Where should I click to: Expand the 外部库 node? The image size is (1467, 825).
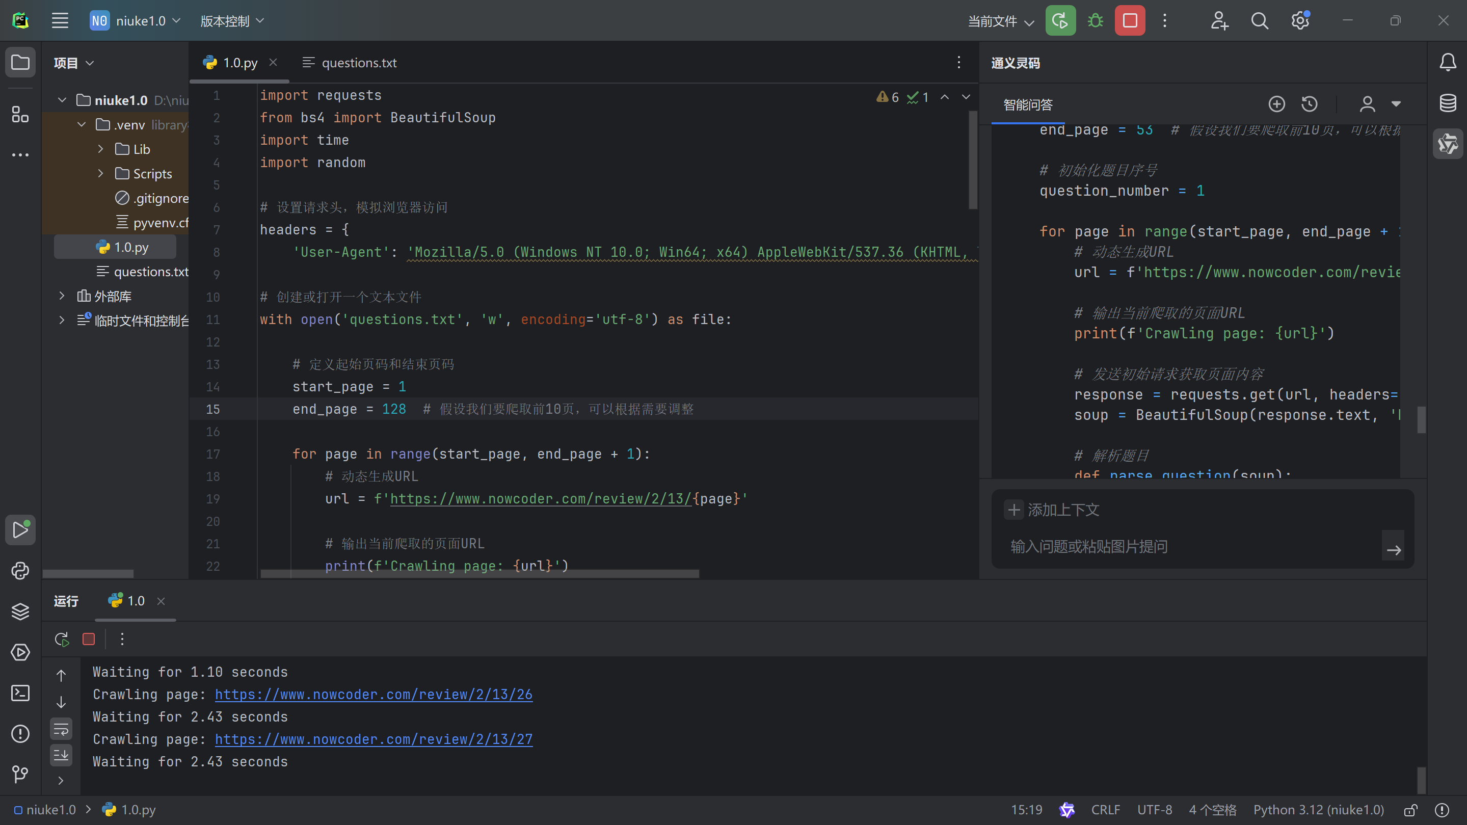point(62,296)
